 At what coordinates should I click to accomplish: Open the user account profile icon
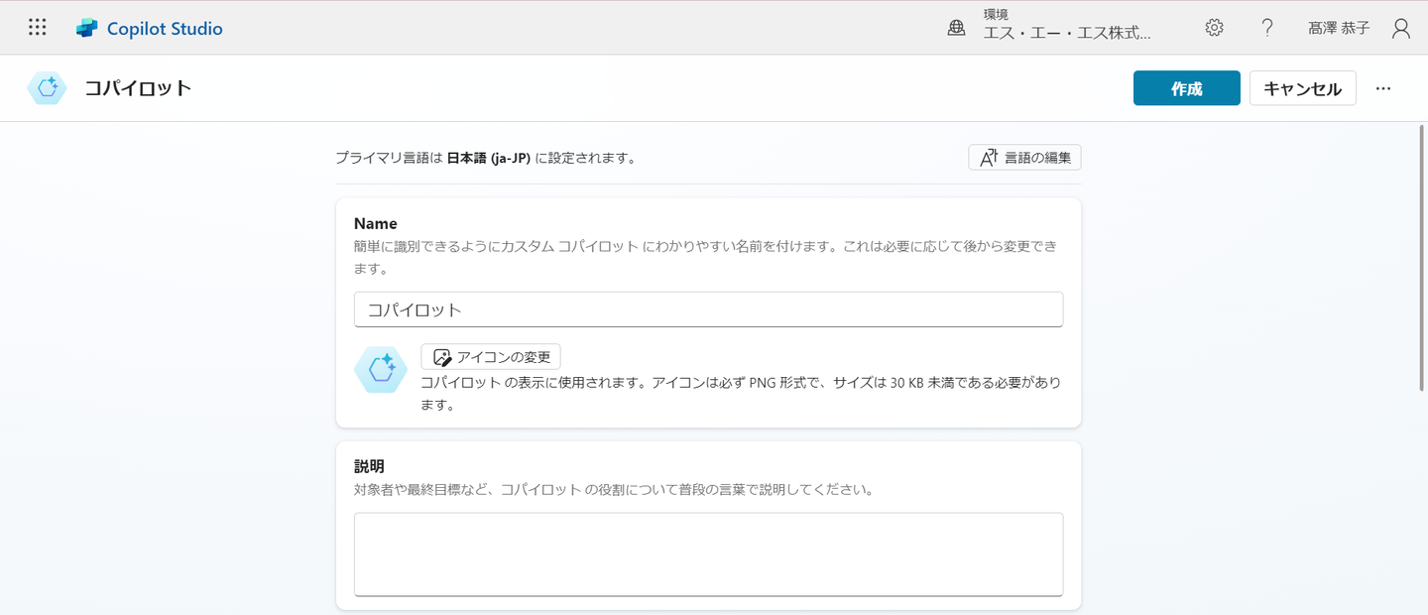(x=1400, y=28)
